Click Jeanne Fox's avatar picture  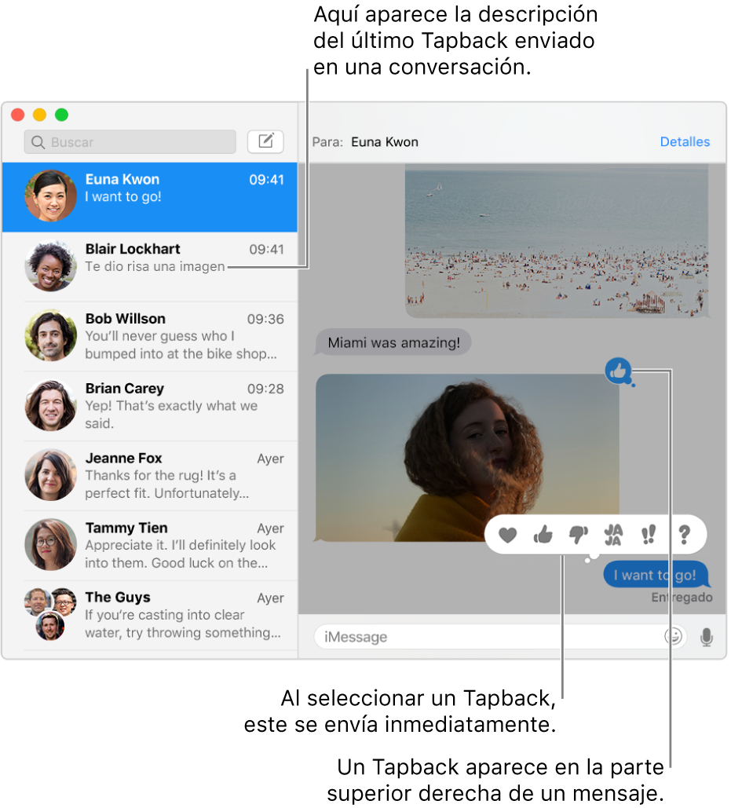50,474
